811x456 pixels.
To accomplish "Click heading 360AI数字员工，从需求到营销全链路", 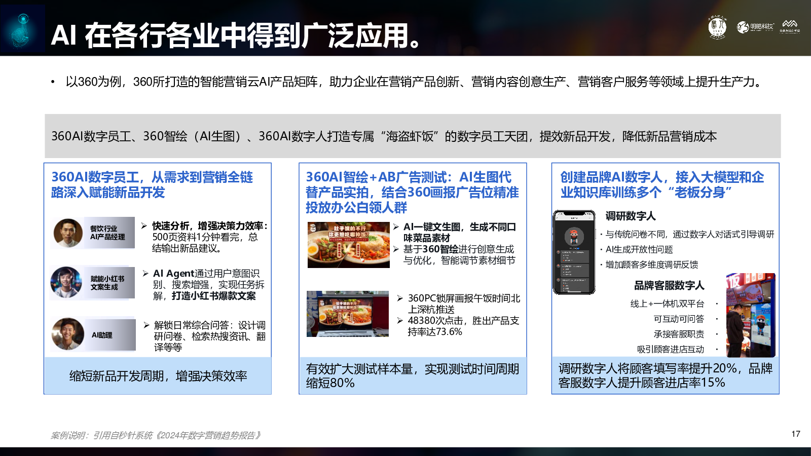I will (152, 185).
